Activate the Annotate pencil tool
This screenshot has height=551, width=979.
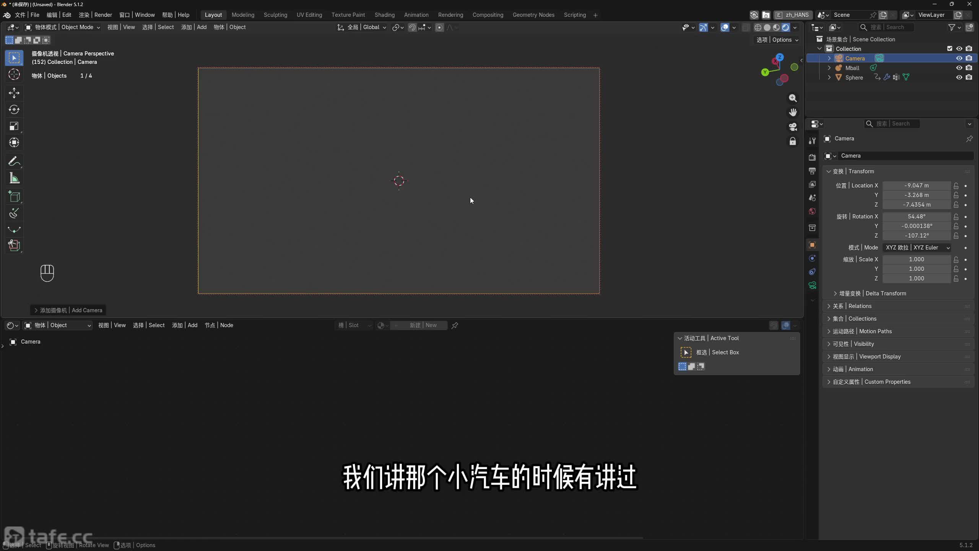[x=14, y=161]
